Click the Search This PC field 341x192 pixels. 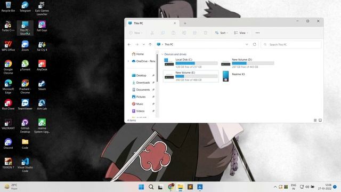pyautogui.click(x=291, y=44)
